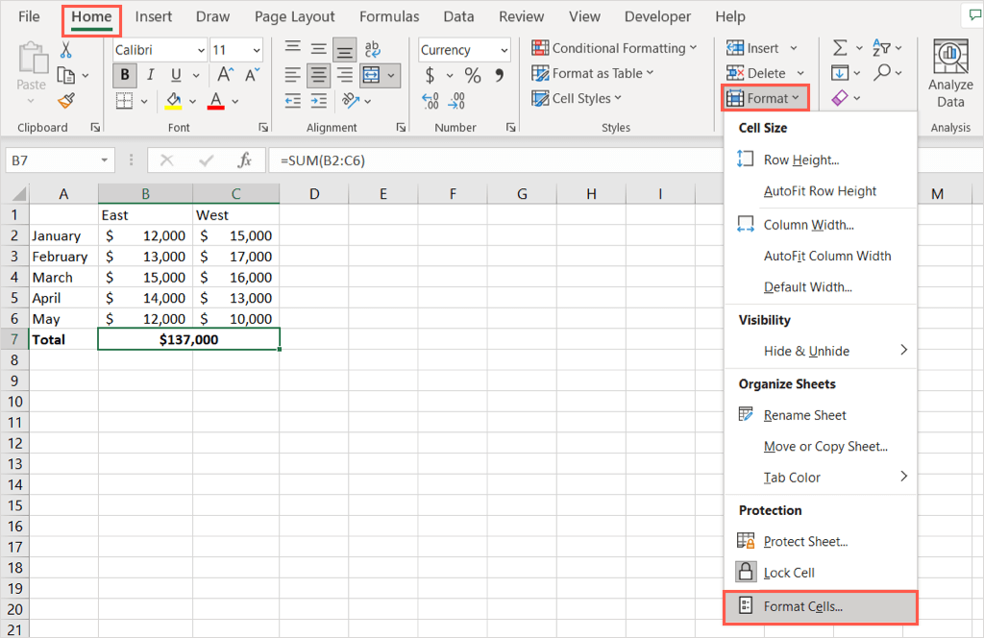Switch to the Insert tab

(153, 17)
